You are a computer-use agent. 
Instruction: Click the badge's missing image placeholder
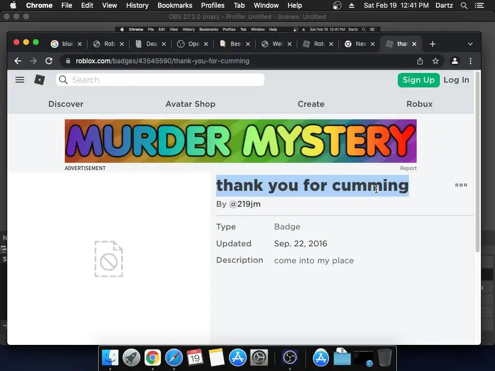[x=109, y=259]
